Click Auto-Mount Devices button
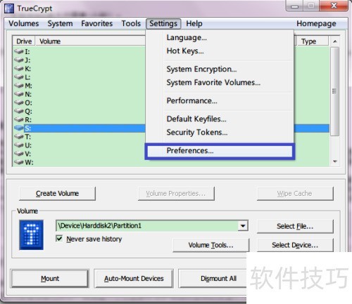Screen dimensions: 352x304 pyautogui.click(x=134, y=279)
